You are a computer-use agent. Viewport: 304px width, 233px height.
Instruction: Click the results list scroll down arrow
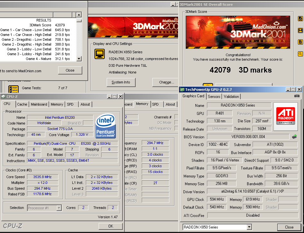[79, 59]
